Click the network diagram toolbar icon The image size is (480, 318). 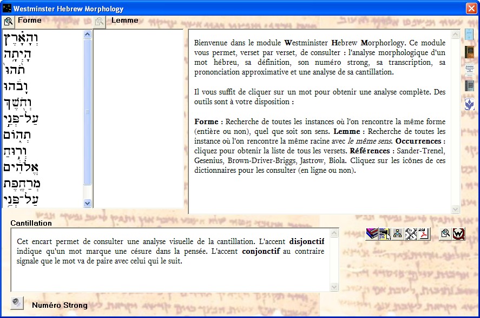[x=398, y=234]
